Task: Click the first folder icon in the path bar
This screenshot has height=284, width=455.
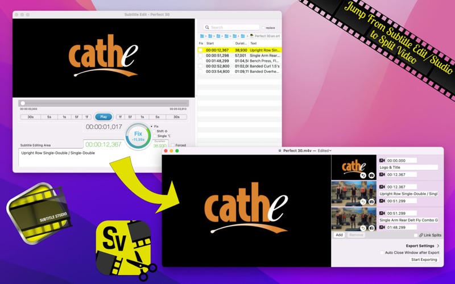Action: [202, 36]
